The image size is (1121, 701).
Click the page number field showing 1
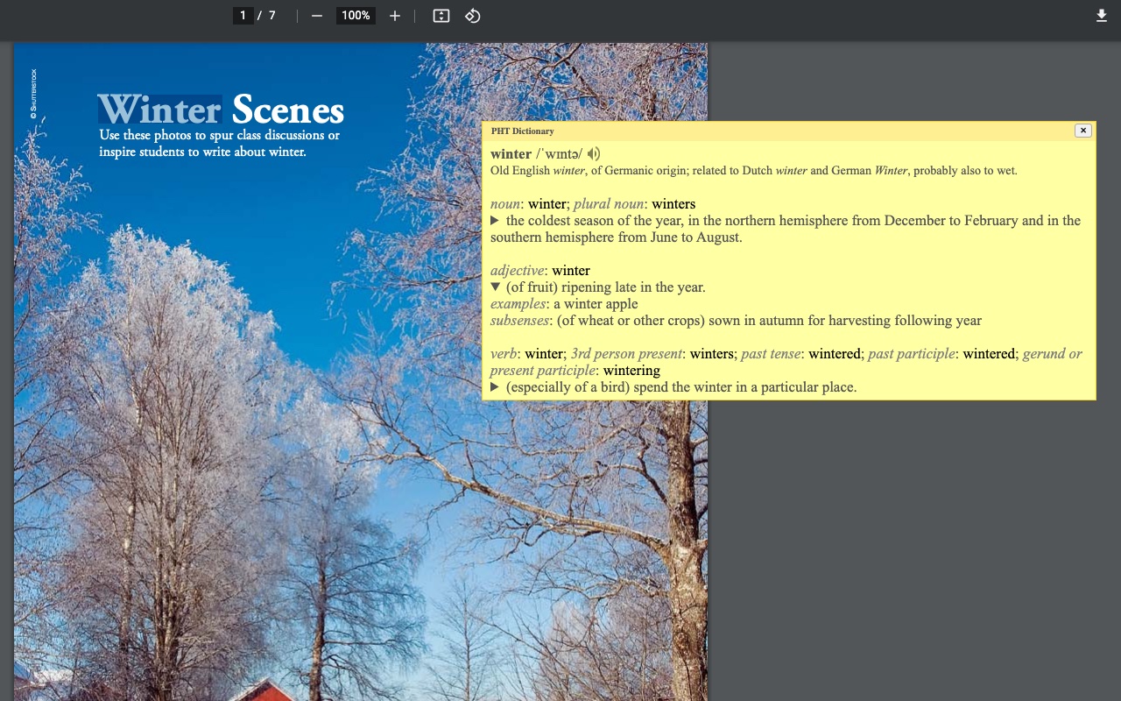point(243,15)
